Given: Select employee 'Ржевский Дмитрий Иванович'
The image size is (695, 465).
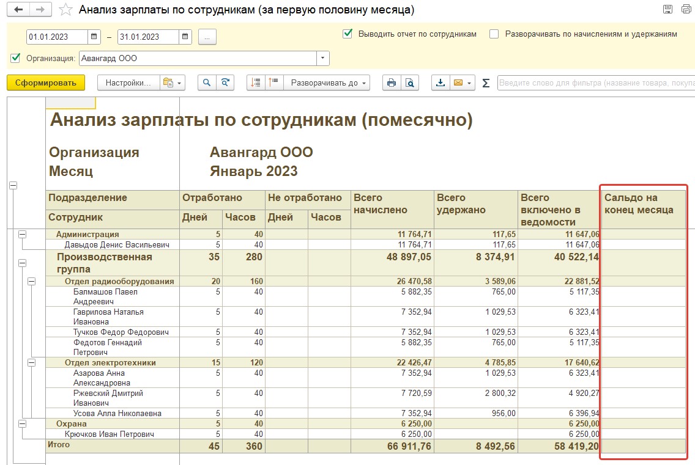Looking at the screenshot, I should point(108,398).
